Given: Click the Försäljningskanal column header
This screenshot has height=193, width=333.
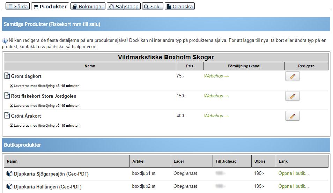Looking at the screenshot, I should (244, 66).
